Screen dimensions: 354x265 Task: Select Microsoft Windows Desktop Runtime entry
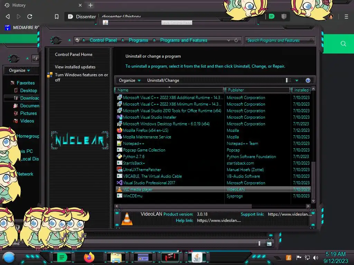coord(163,124)
